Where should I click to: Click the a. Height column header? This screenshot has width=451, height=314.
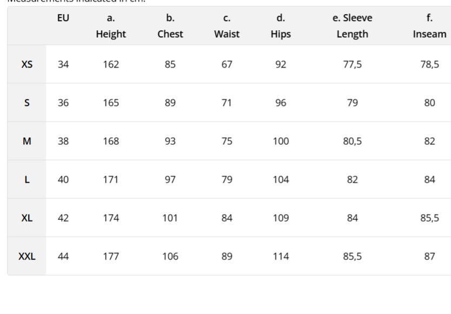tap(111, 26)
